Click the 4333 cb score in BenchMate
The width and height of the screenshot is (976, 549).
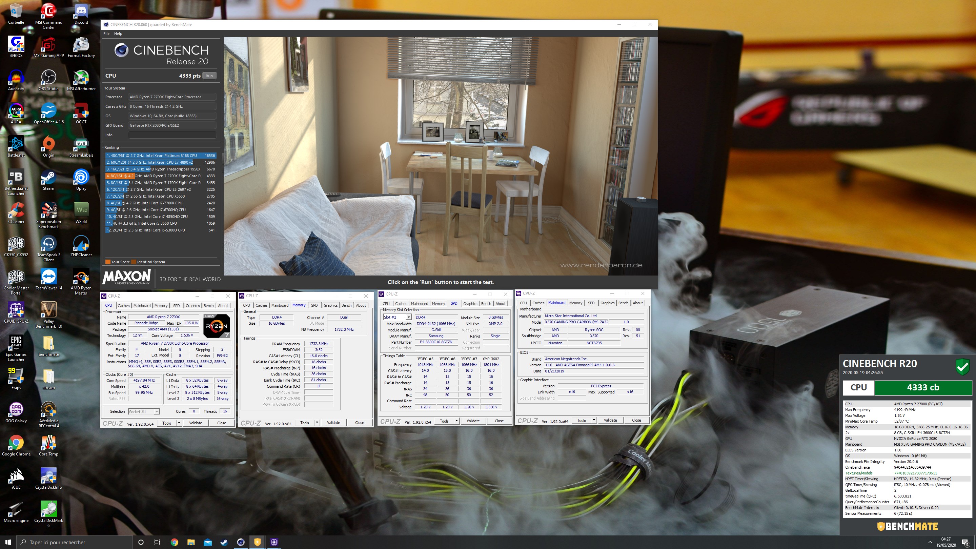923,387
